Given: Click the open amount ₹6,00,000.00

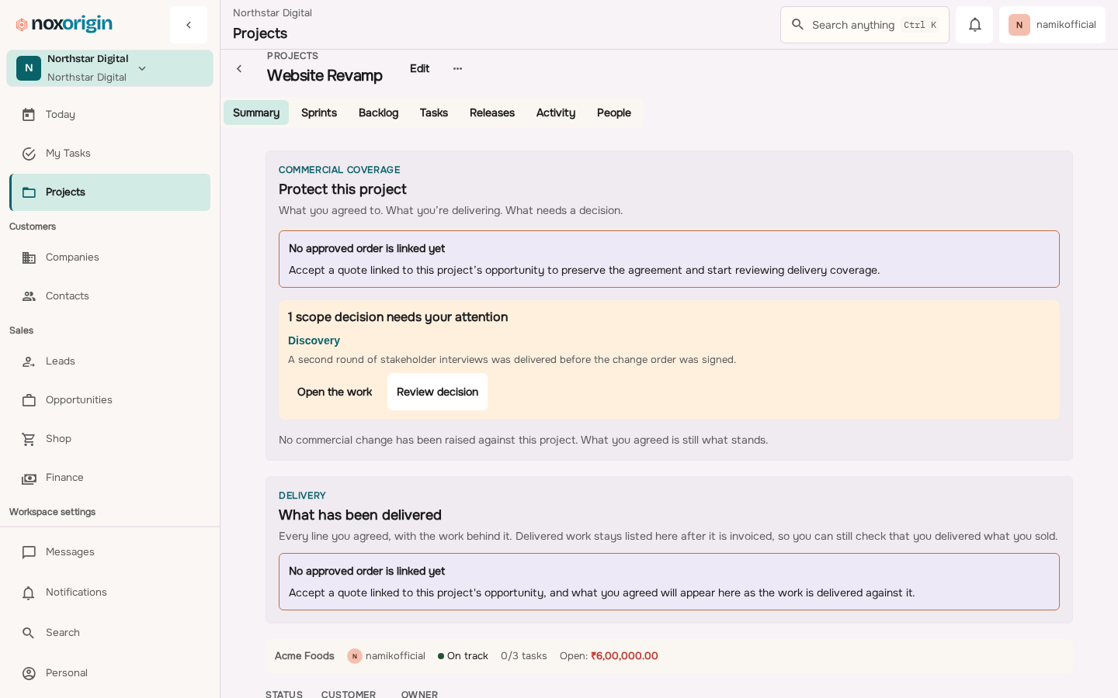Looking at the screenshot, I should tap(624, 656).
